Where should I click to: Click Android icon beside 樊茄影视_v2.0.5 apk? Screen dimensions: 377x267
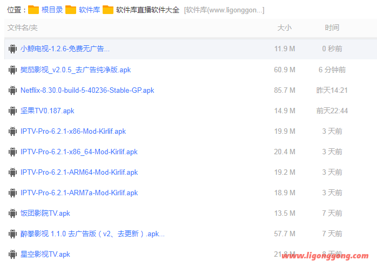pos(12,70)
